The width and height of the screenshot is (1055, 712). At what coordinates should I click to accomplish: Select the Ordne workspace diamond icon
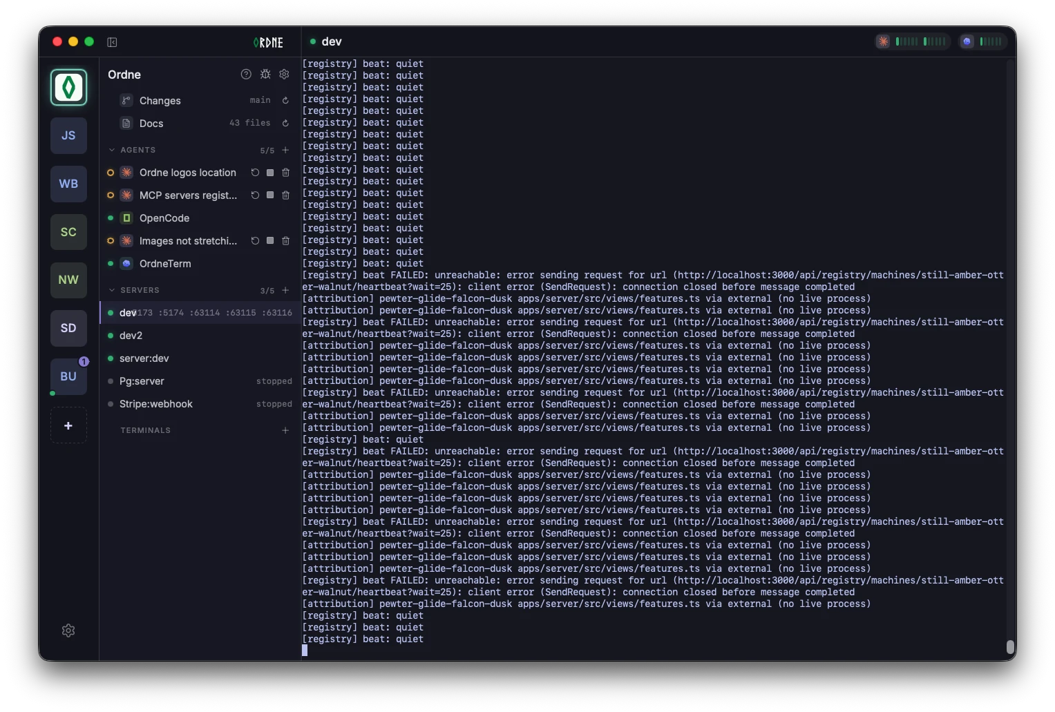tap(68, 88)
